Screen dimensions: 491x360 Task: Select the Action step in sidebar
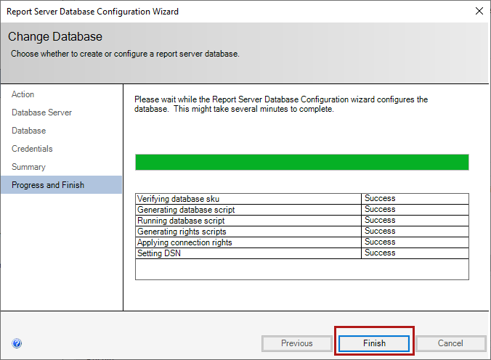tap(23, 94)
